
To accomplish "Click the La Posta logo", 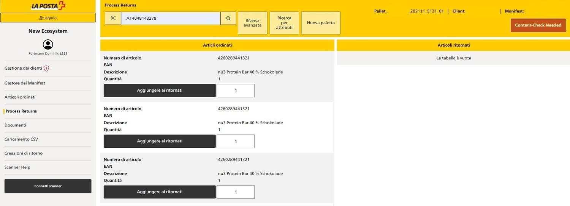I will tap(48, 6).
